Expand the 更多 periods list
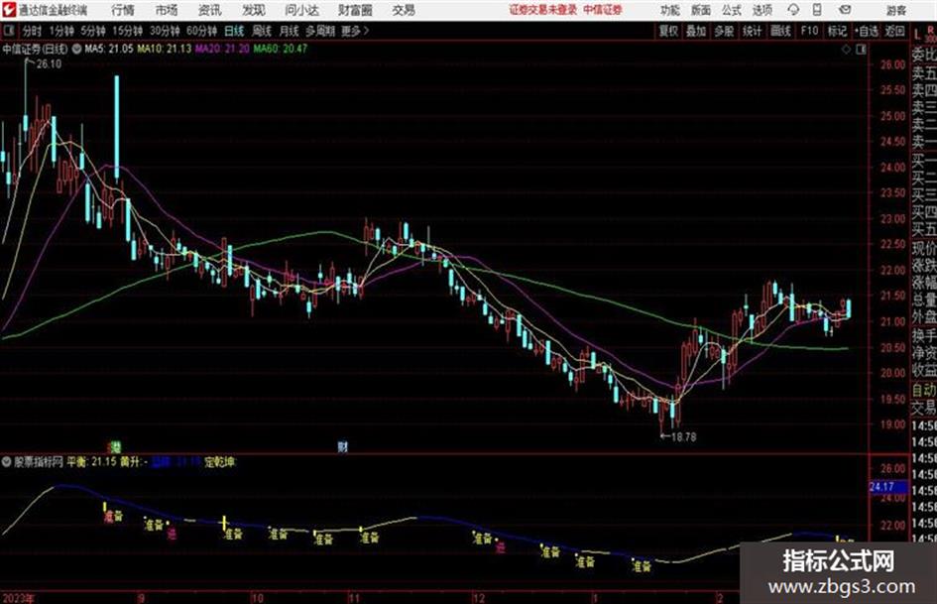Screen dimensions: 937x604 click(355, 31)
